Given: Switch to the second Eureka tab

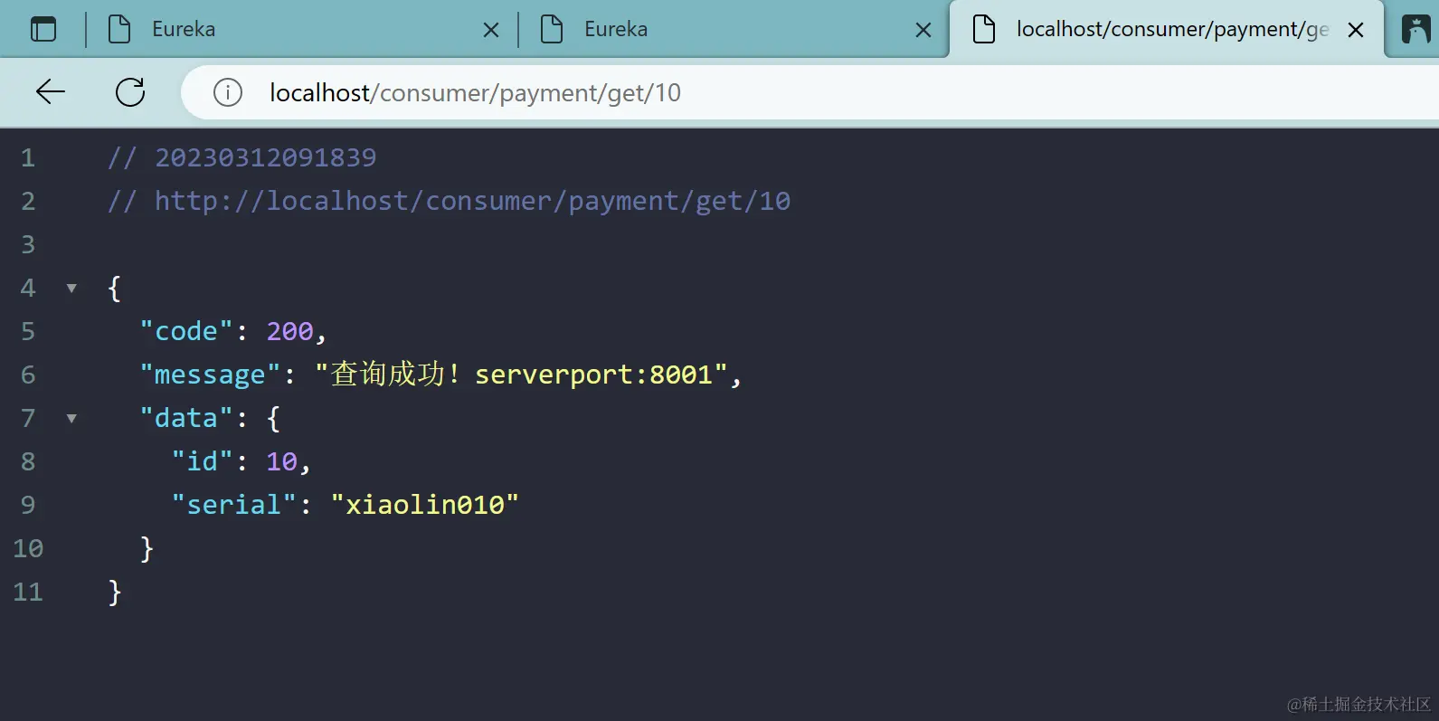Looking at the screenshot, I should [x=734, y=29].
